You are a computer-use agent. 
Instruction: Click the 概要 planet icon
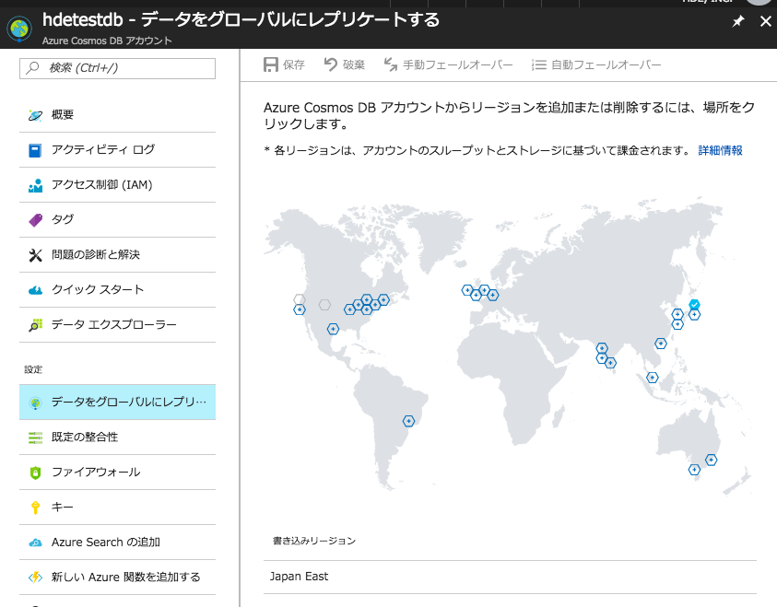click(x=35, y=115)
